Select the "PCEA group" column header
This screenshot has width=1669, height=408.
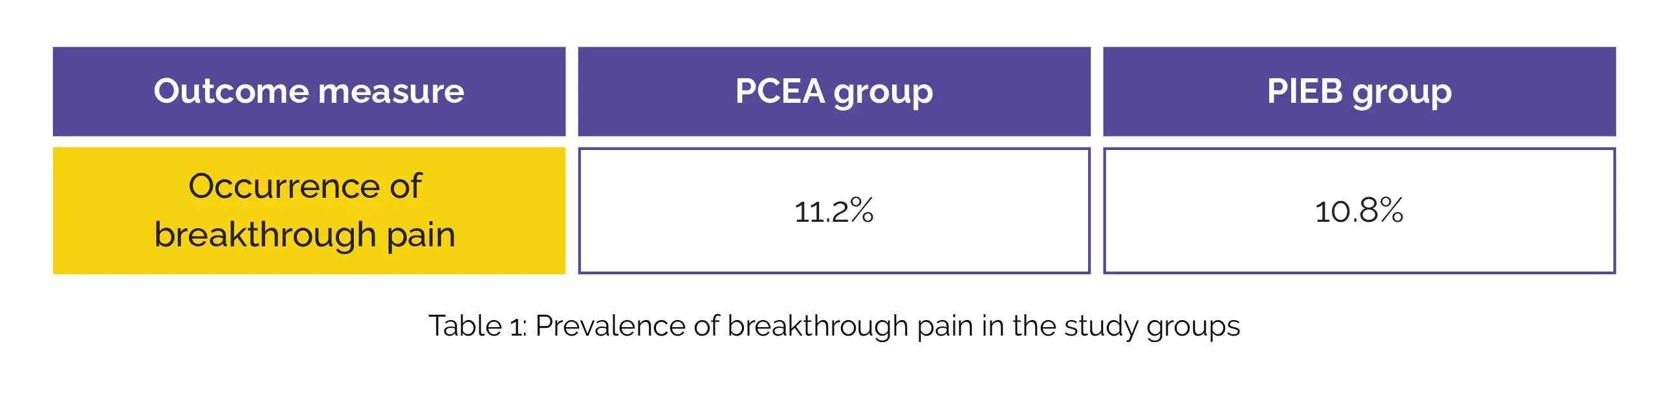(834, 91)
